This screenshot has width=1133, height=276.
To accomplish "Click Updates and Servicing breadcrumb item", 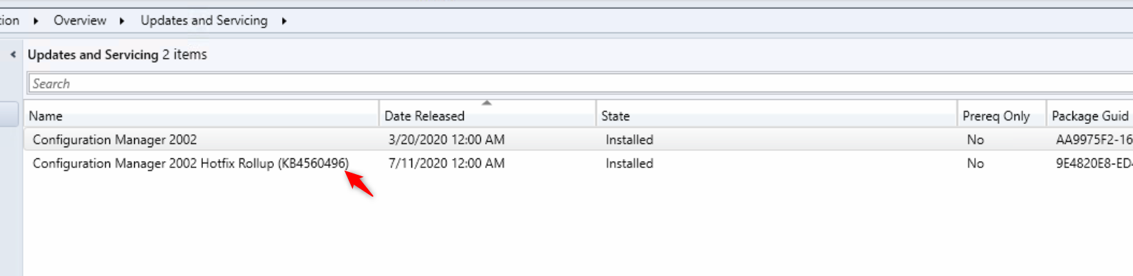I will [204, 21].
